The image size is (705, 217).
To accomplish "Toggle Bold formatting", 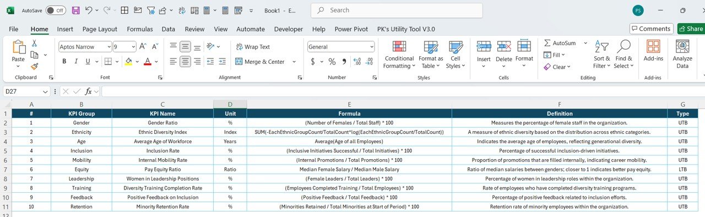I will coord(64,62).
